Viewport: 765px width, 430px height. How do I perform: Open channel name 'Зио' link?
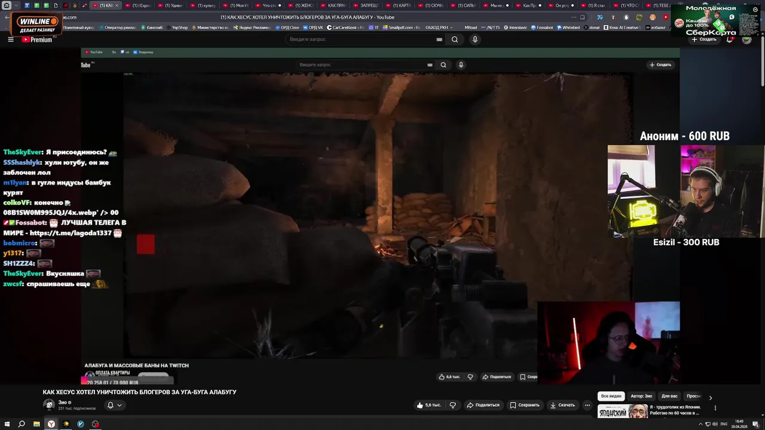[62, 403]
